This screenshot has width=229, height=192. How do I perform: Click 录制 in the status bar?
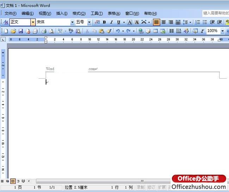140,187
